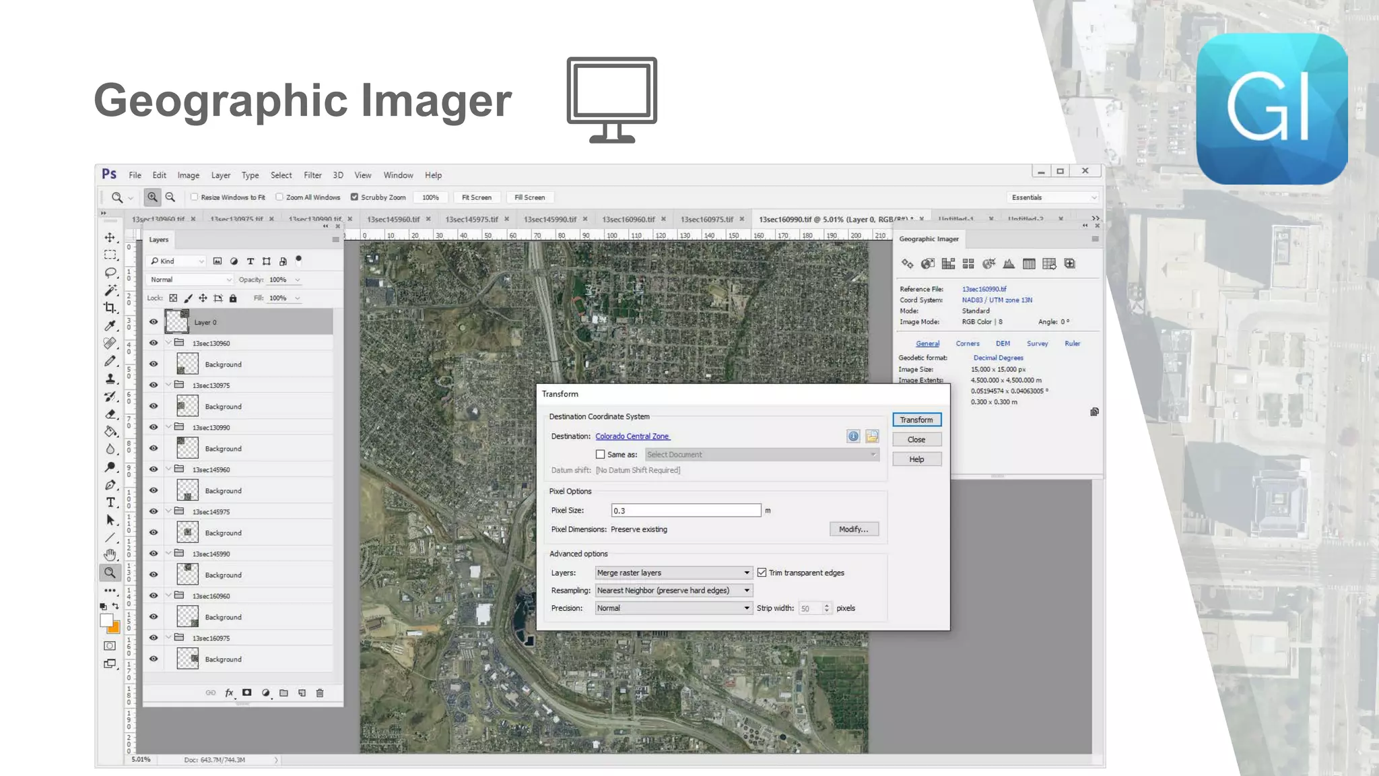Click the Tile icon in Geographic Imager panel
This screenshot has height=776, width=1379.
coord(968,263)
